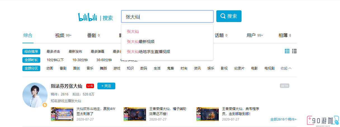This screenshot has height=127, width=340.
Task: Filter by 娱乐 category
Action: tap(211, 68)
